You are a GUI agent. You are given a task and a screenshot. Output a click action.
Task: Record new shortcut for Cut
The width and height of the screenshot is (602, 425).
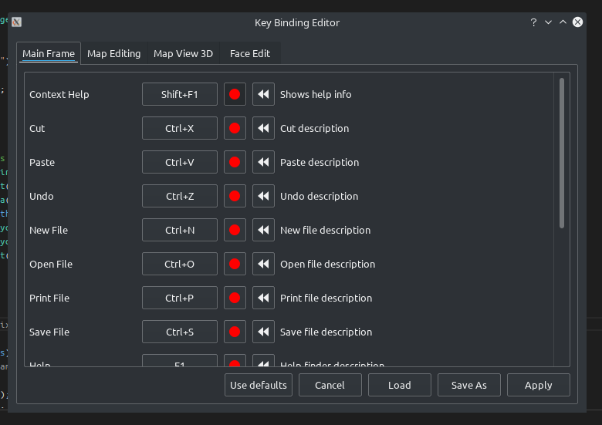pyautogui.click(x=235, y=128)
